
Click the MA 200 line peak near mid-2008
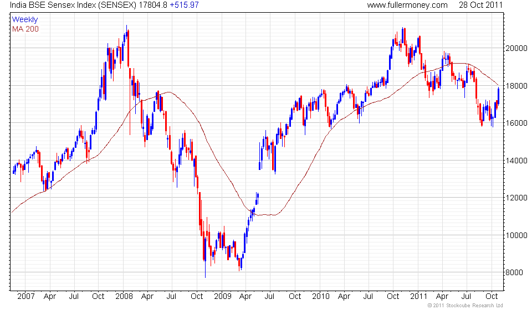point(168,92)
